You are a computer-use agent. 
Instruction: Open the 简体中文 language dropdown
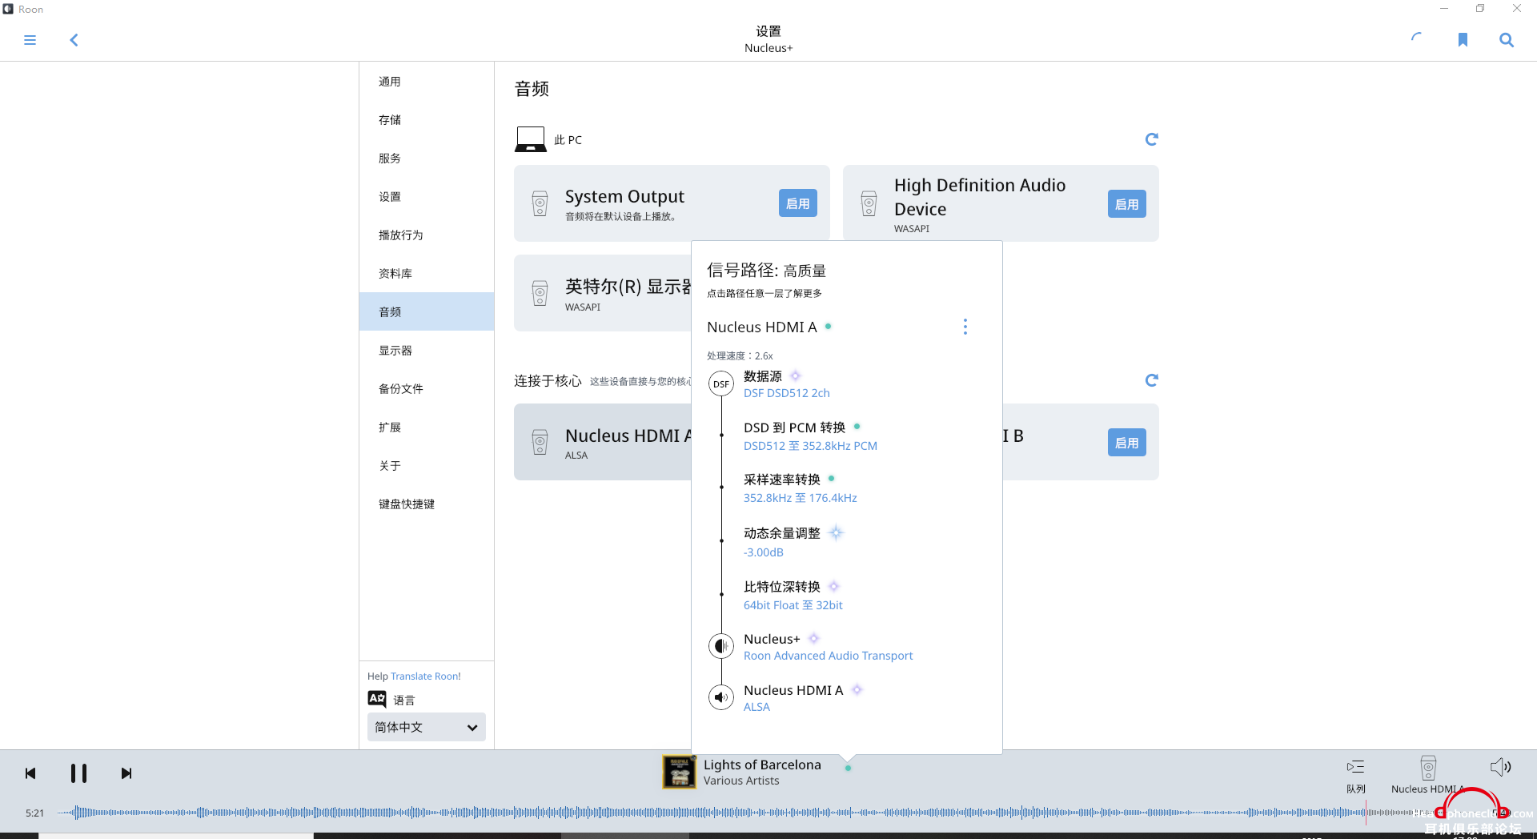427,727
